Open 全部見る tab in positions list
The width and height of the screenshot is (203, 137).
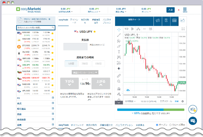point(140,125)
